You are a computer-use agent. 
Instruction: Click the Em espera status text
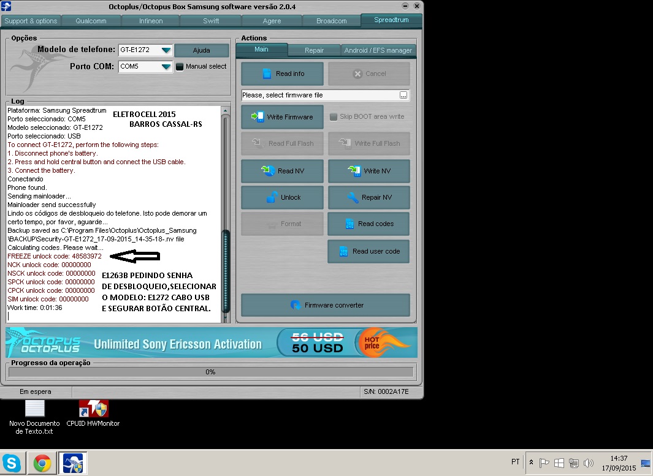tap(36, 391)
